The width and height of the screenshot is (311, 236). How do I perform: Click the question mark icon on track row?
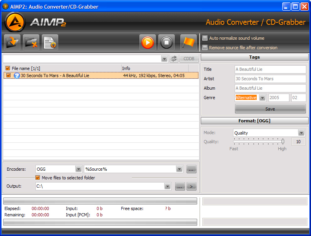click(x=17, y=76)
